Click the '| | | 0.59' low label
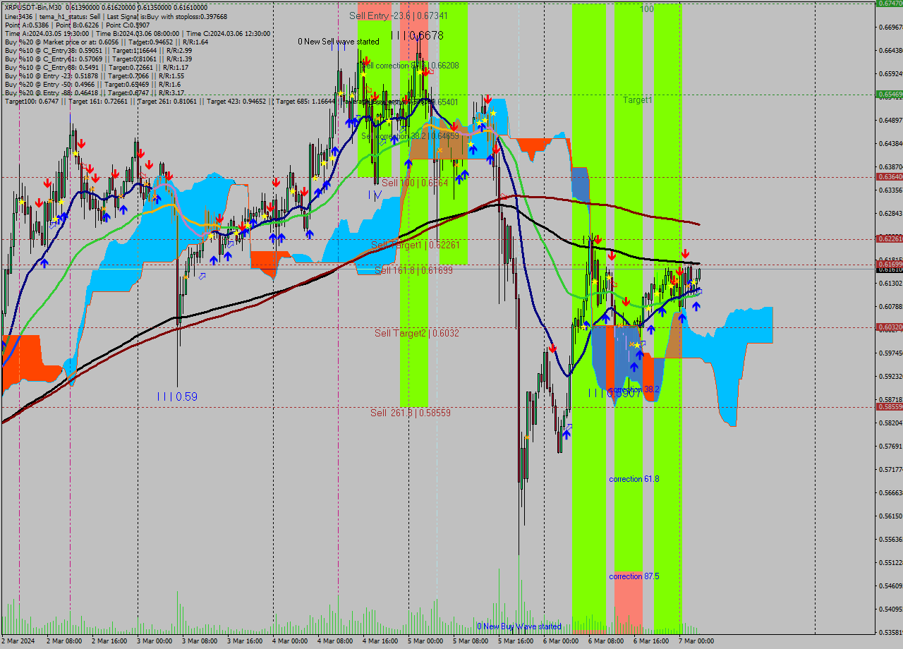This screenshot has height=649, width=903. click(x=177, y=397)
